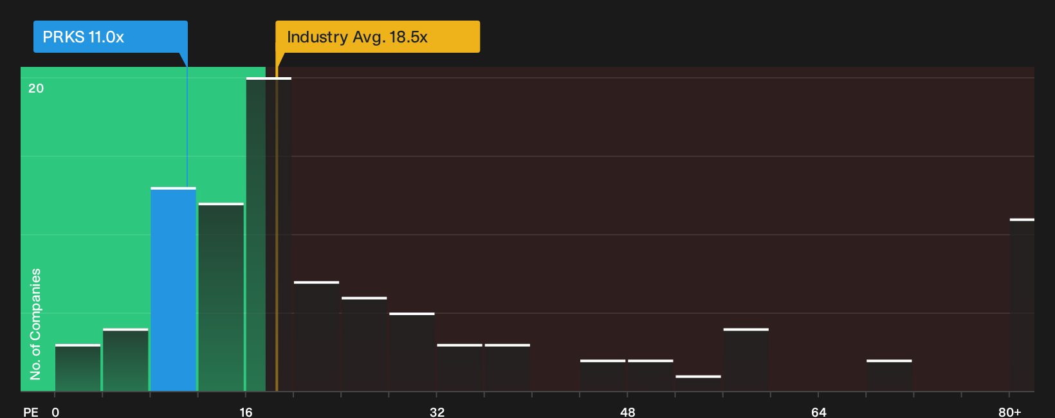Click the 80+ PE bar at far right
Image resolution: width=1055 pixels, height=418 pixels.
tap(1022, 305)
